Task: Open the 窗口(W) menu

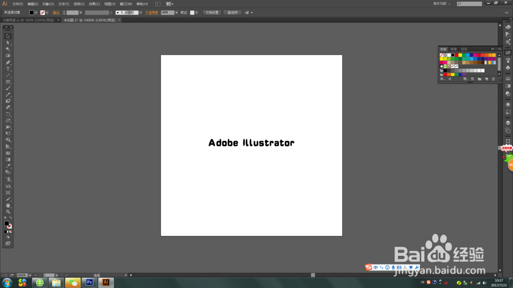Action: (126, 4)
